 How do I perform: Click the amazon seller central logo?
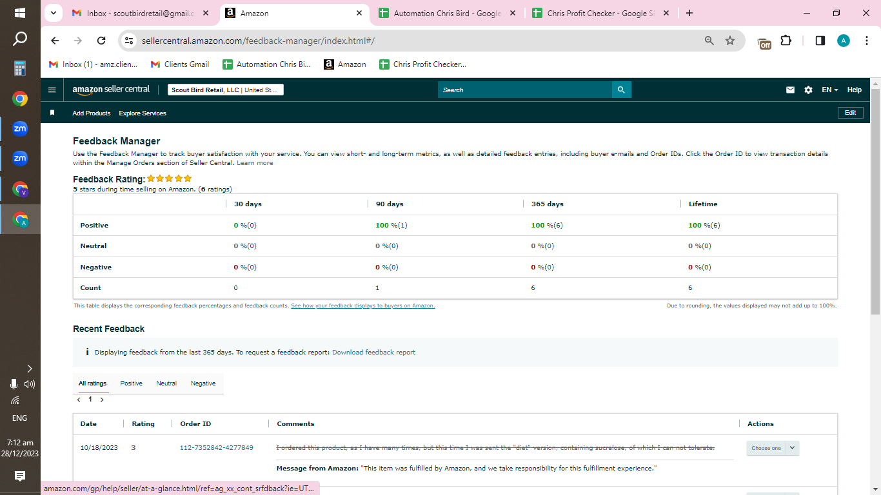pyautogui.click(x=111, y=90)
